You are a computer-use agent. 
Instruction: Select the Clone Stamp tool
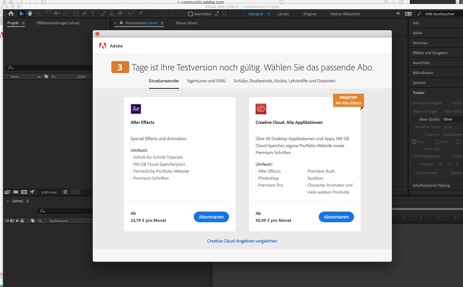(112, 14)
